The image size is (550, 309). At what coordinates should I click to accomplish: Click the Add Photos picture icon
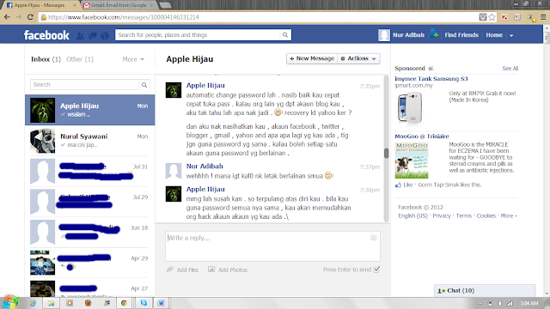coord(211,270)
